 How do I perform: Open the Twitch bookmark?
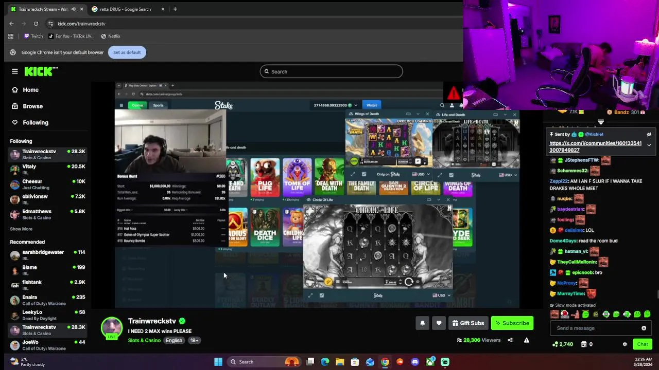tap(33, 36)
